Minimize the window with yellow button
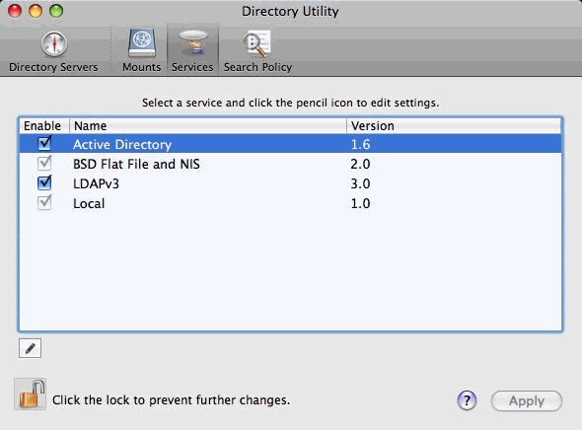This screenshot has width=582, height=430. click(x=36, y=11)
